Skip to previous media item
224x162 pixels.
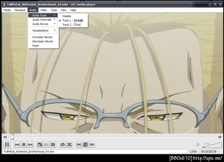[17, 144]
